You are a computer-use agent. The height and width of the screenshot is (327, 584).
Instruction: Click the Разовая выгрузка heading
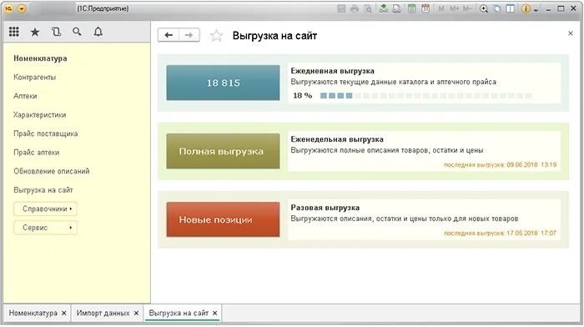coord(325,208)
